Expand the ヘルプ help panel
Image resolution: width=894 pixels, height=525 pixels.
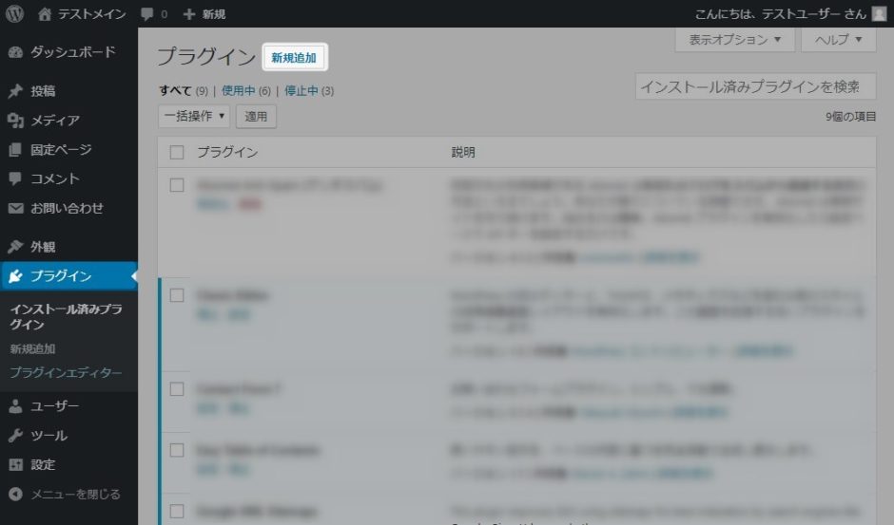[838, 40]
